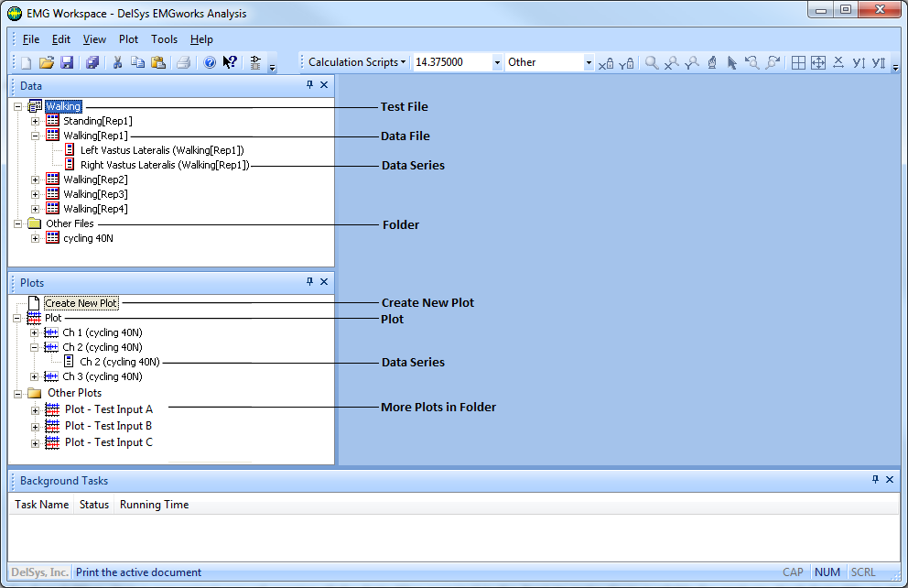
Task: Click the Running Time column header
Action: point(154,505)
